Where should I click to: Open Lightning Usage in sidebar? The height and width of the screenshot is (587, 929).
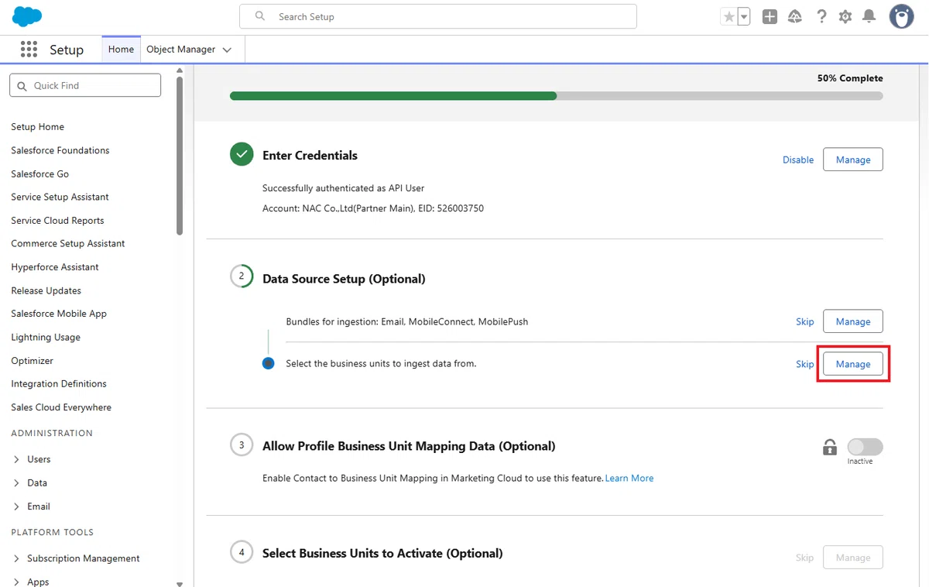point(46,338)
